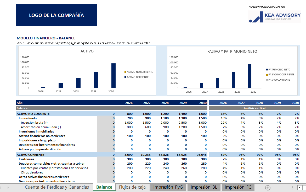Click the Pasivo No Corriente legend marker
306x192 pixels.
267,75
